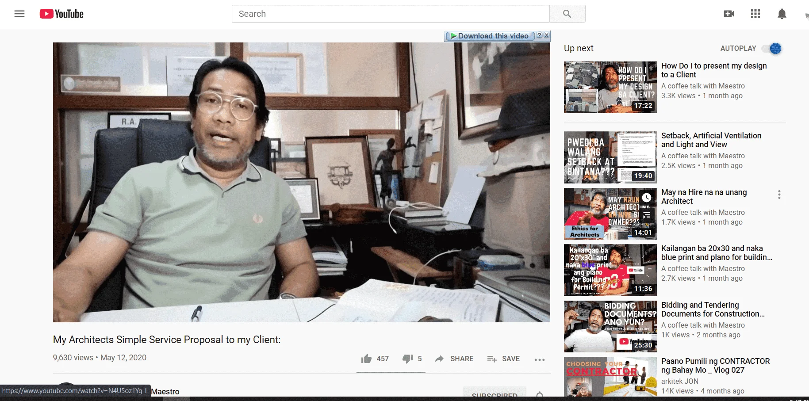
Task: Click the search magnifier button
Action: [x=567, y=14]
